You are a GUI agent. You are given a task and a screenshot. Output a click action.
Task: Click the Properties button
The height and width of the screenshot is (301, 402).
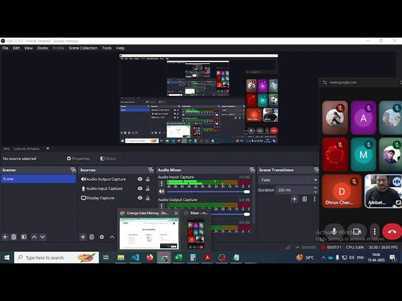pyautogui.click(x=79, y=159)
